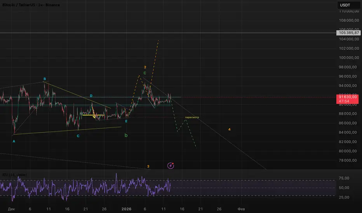Click the Bitcoin / TetherUS chart title
This screenshot has width=362, height=213.
[x=31, y=5]
